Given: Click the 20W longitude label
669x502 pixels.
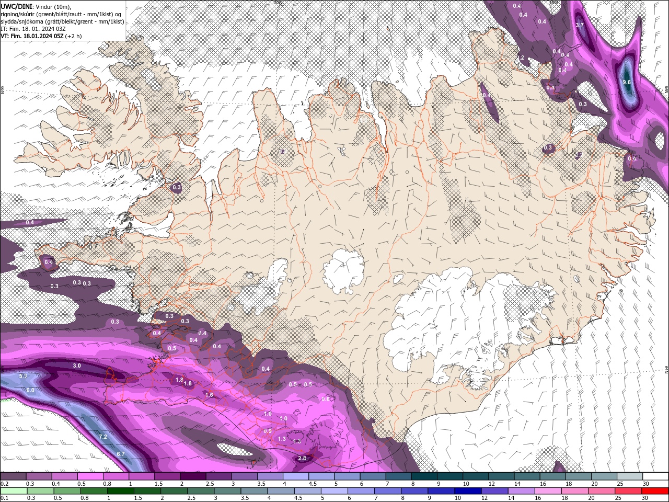Looking at the screenshot, I should [278, 2].
